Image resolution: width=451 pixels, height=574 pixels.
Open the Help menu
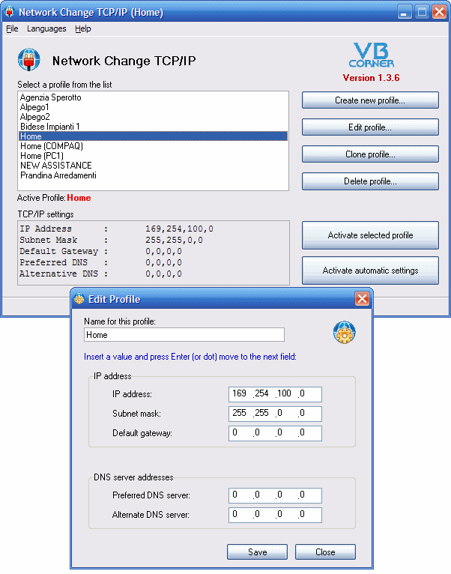point(82,28)
